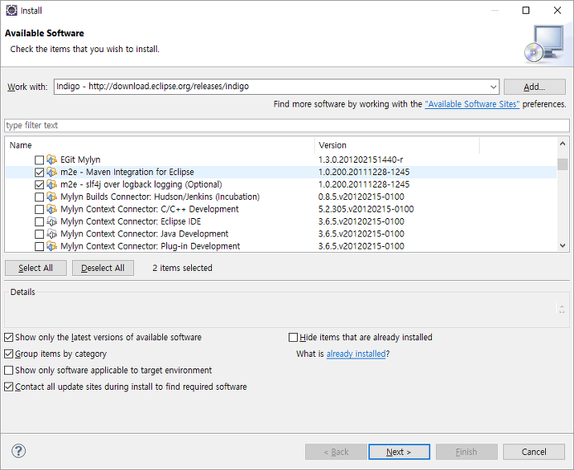Click the Cancel button
Viewport: 574px width, 470px height.
(533, 452)
